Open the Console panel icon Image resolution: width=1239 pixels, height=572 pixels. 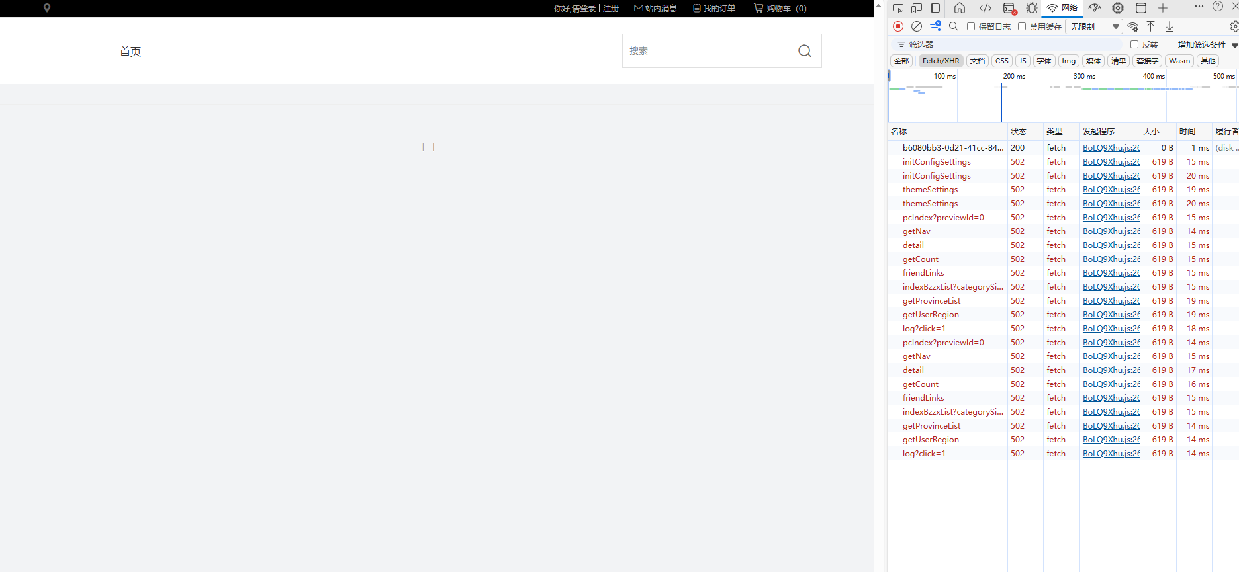(x=1009, y=8)
